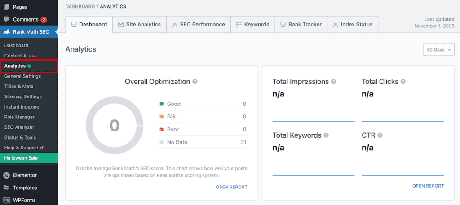Open Content AI submenu item
The height and width of the screenshot is (205, 460).
coord(21,56)
